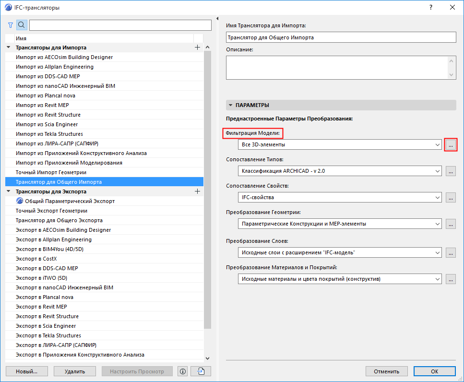Viewport: 464px width, 382px height.
Task: Select Экспорт в BIM4You (4D/5D)
Action: coord(104,249)
